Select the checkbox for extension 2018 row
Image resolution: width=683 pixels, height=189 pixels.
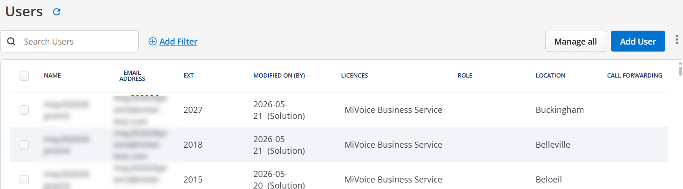(x=24, y=145)
